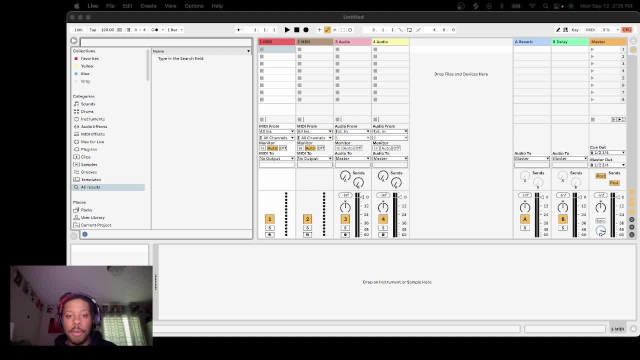Screen dimensions: 640x360
Task: Click the Session Record circle button
Action: (x=350, y=29)
